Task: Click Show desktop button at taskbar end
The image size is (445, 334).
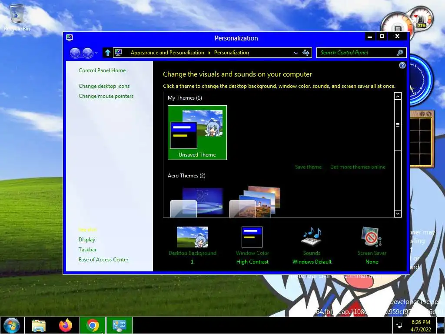Action: tap(441, 325)
